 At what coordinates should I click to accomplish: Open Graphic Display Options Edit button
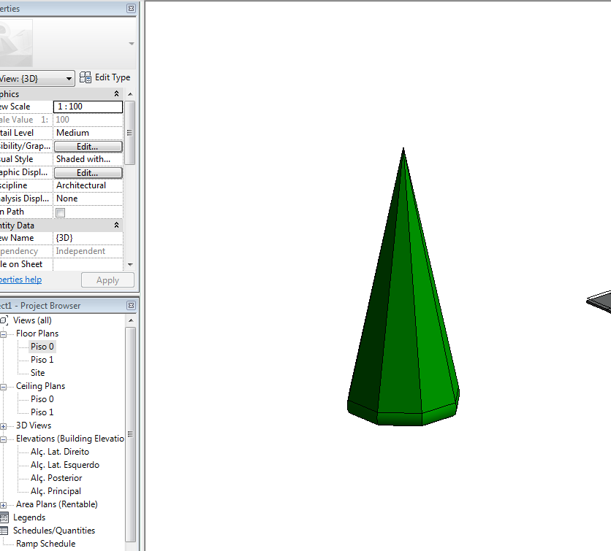(88, 173)
